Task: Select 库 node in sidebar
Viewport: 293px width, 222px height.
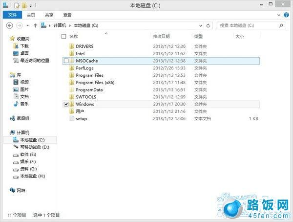Action: (19, 75)
